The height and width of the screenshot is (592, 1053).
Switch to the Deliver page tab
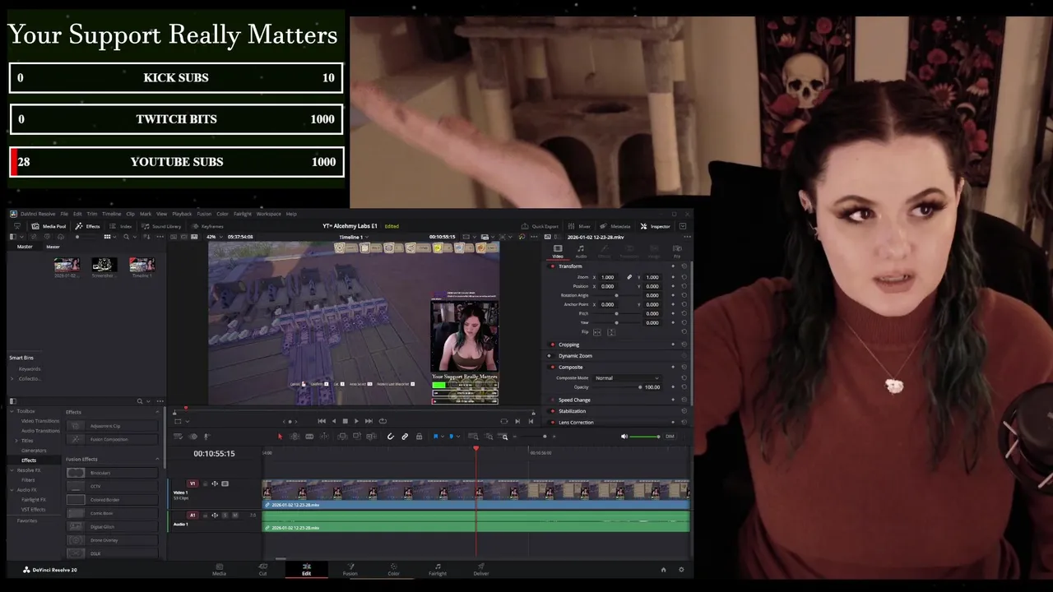481,569
